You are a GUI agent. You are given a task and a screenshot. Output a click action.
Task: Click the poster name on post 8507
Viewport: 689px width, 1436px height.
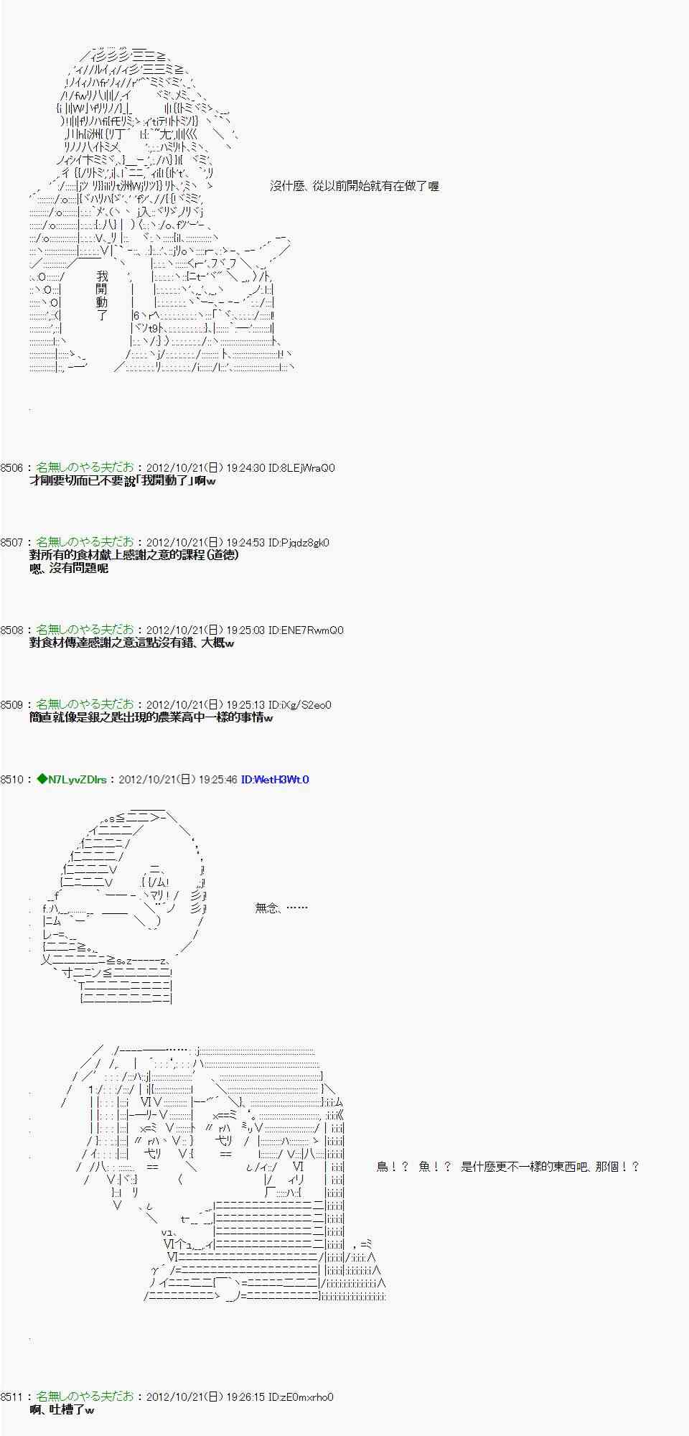click(85, 543)
